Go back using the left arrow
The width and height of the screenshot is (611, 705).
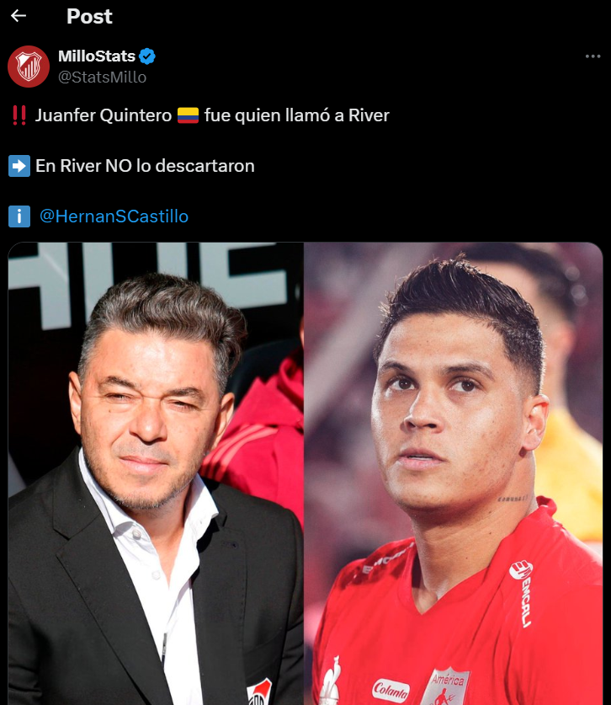19,16
